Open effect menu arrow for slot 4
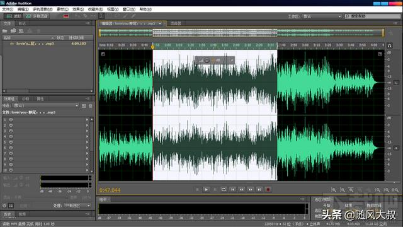 point(87,137)
